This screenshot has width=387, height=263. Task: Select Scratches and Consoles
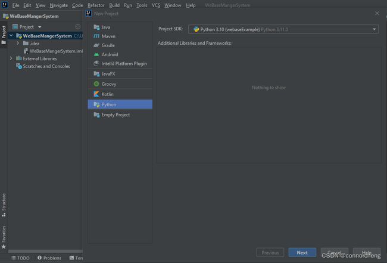coord(43,66)
